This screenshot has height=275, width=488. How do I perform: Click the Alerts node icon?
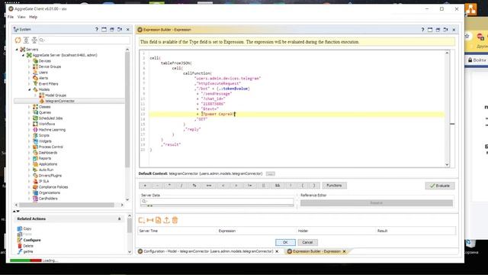click(x=35, y=78)
